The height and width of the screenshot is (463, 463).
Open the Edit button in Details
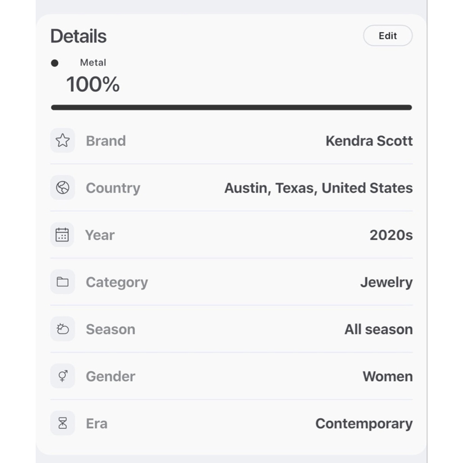(388, 36)
